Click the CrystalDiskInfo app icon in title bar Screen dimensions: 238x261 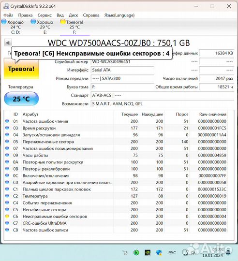click(x=6, y=6)
